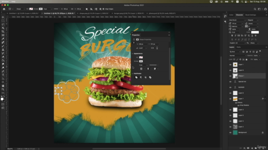Click the Fill swatch in options bar
The height and width of the screenshot is (150, 268).
[31, 9]
